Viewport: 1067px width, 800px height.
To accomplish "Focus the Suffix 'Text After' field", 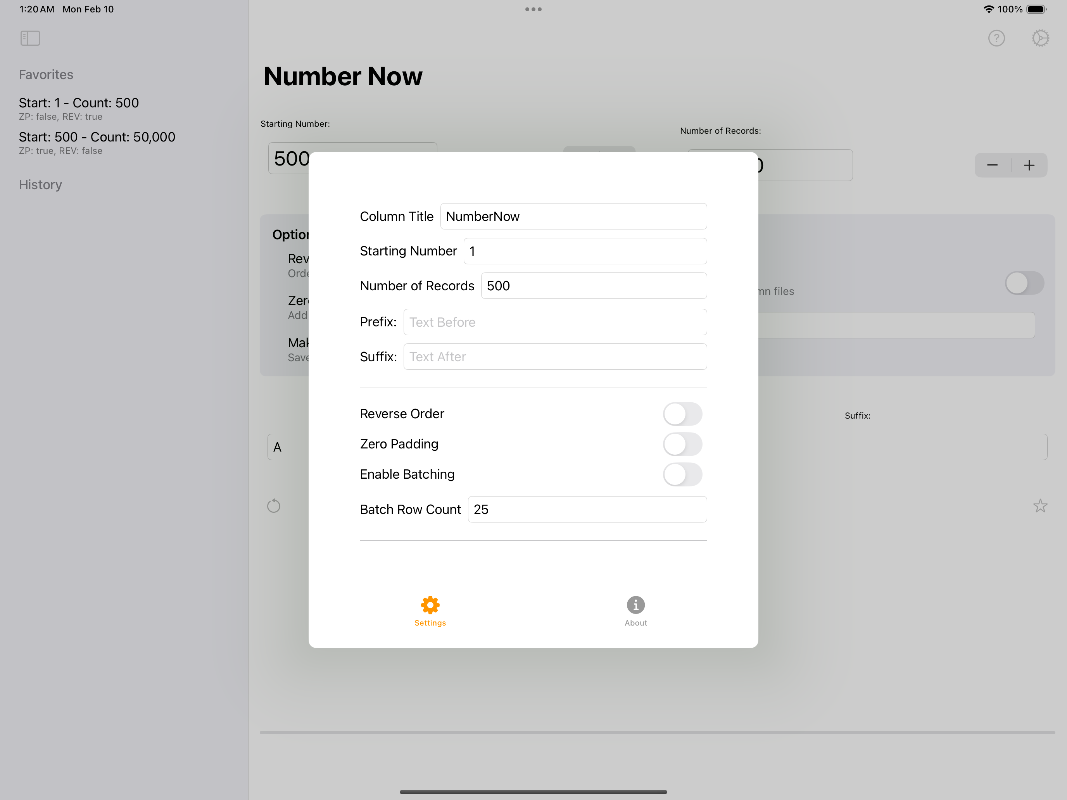I will 555,357.
